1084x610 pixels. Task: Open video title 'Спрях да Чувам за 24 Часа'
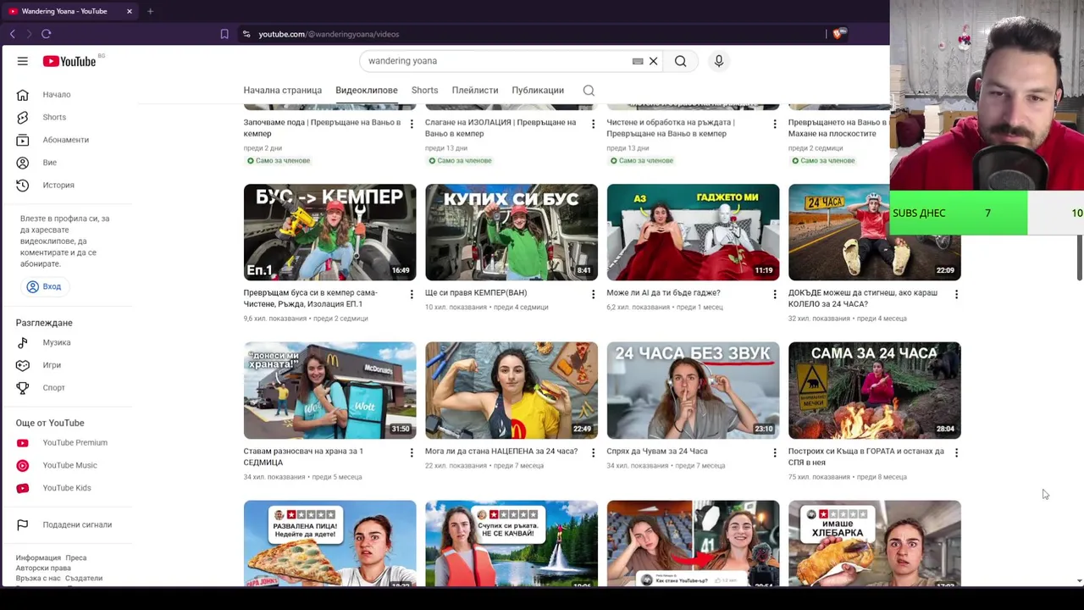coord(656,451)
